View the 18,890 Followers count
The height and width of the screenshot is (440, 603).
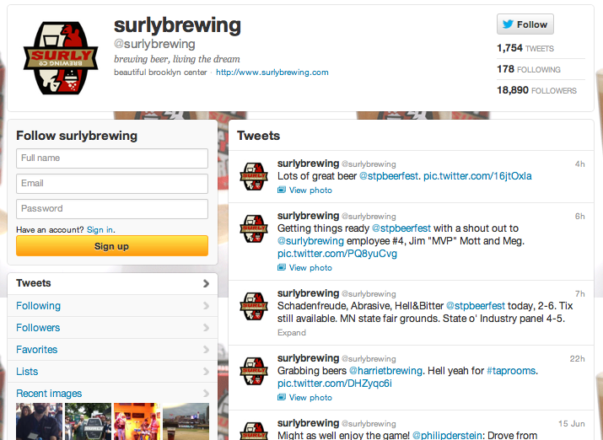click(536, 90)
